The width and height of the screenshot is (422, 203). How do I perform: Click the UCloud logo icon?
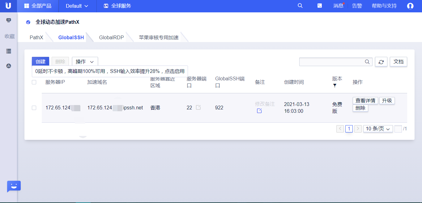8,6
